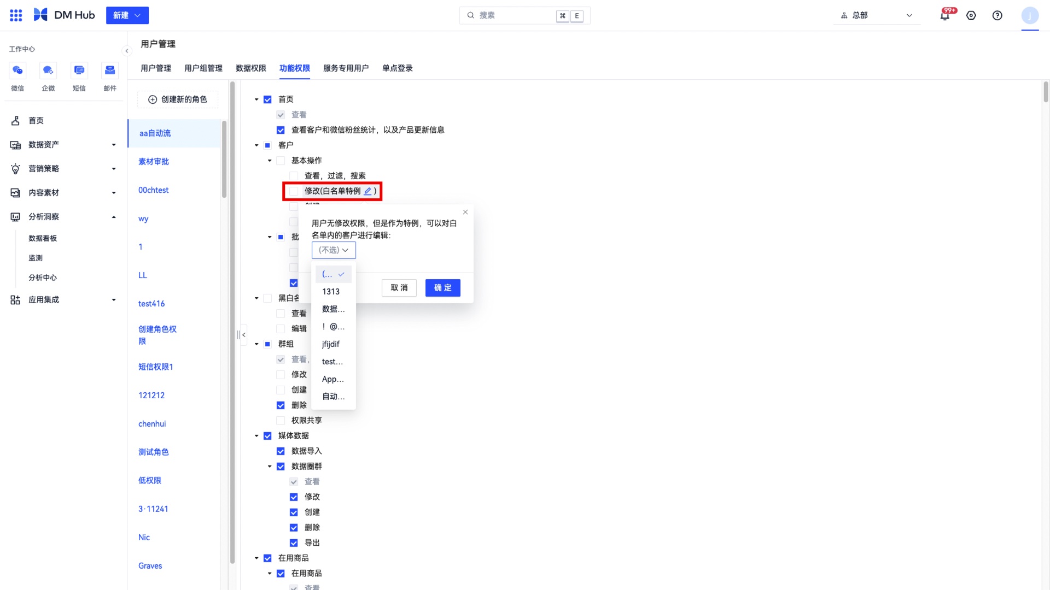
Task: Open the 监测 sidebar item
Action: [36, 258]
